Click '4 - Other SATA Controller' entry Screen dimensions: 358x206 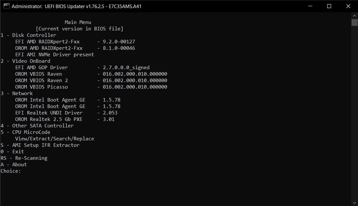37,126
